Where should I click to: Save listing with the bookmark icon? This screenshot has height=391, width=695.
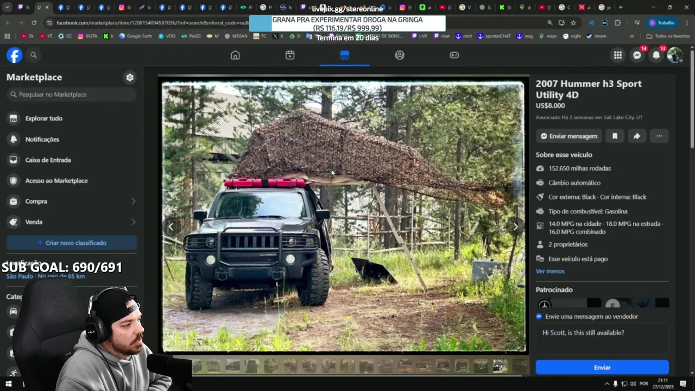615,136
